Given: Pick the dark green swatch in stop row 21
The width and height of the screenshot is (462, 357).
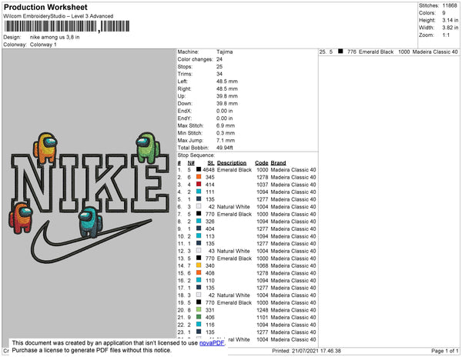Looking at the screenshot, I should tap(199, 317).
